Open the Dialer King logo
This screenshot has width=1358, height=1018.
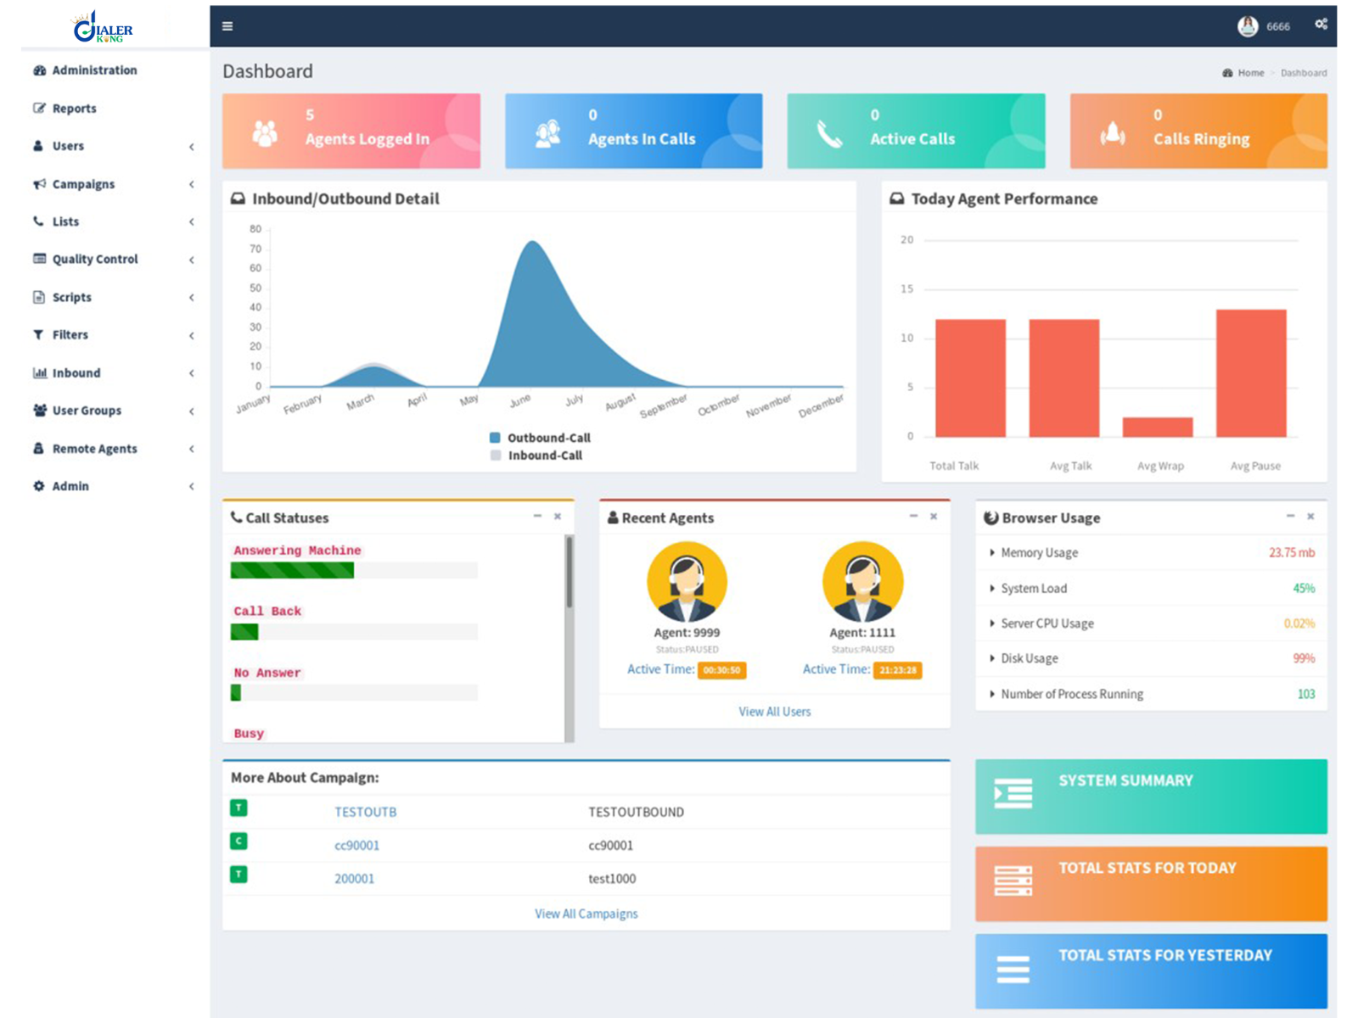click(102, 28)
